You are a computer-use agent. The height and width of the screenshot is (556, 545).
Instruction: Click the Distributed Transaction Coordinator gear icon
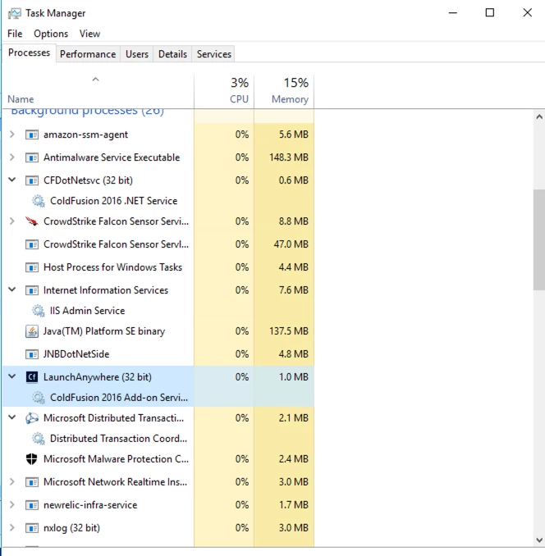tap(39, 439)
